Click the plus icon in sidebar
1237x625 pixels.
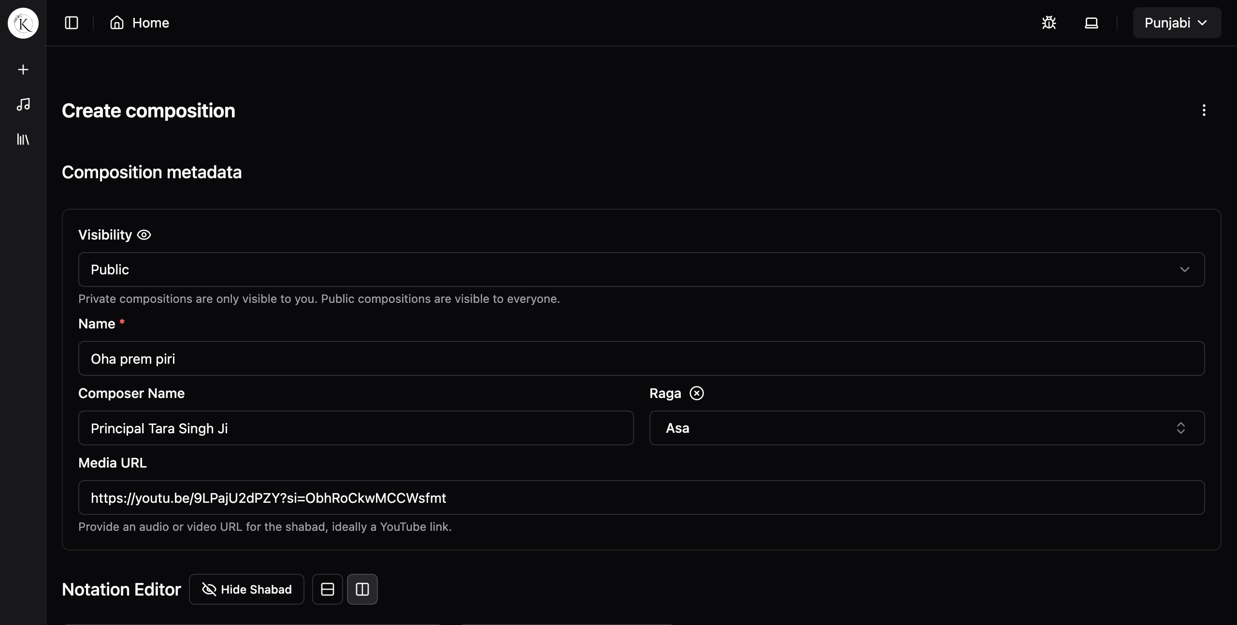pos(23,70)
